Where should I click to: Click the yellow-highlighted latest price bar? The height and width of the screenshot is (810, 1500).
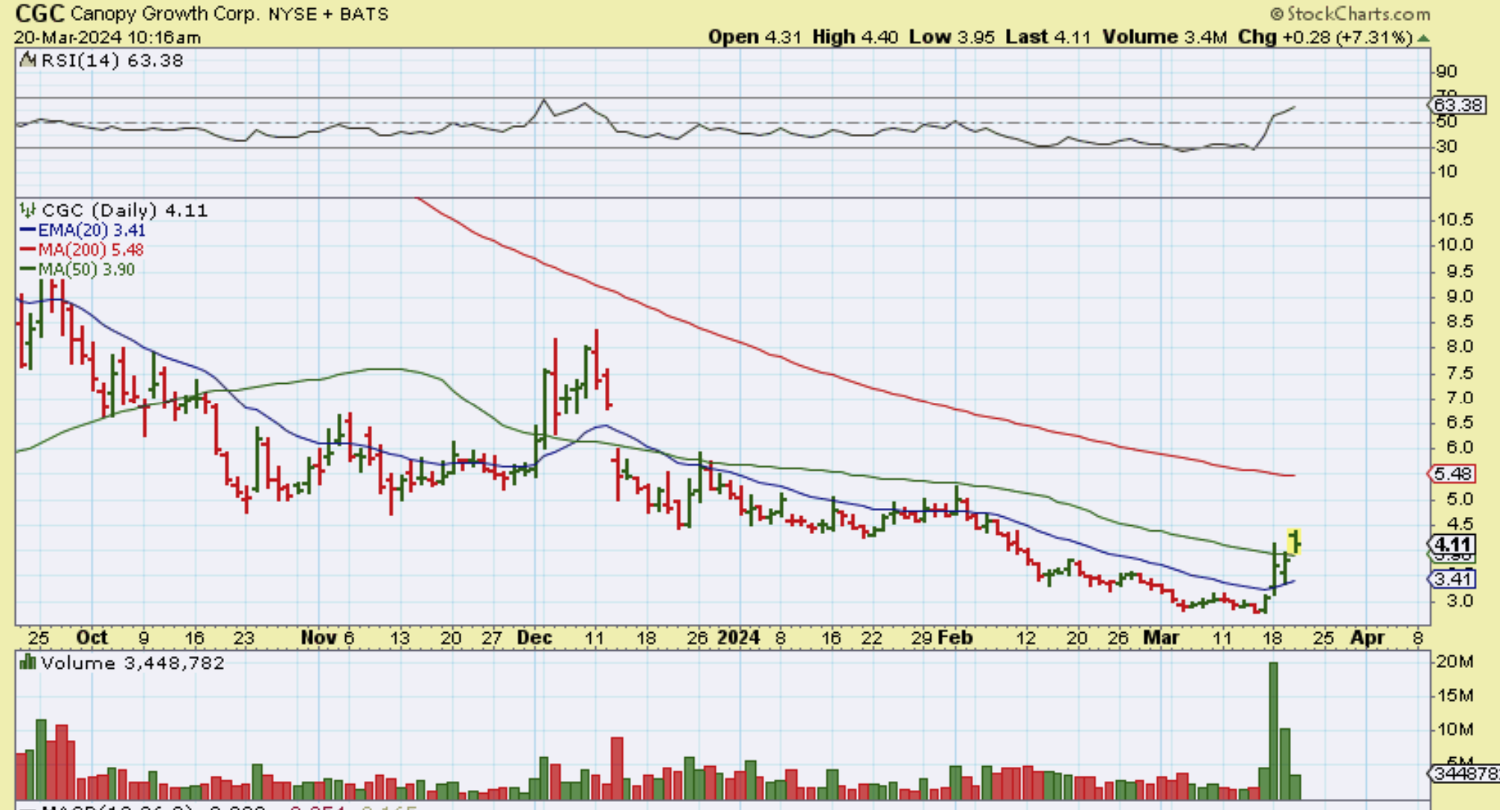1295,541
